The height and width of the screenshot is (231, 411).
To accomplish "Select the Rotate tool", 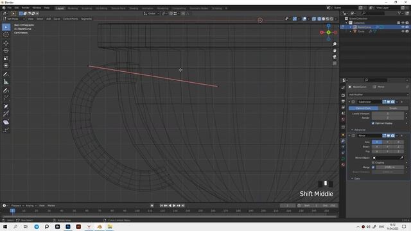I will tap(6, 51).
